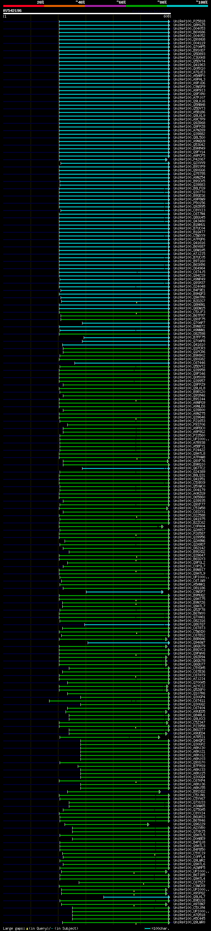This screenshot has height=931, width=211.
Task: Click the query end position 608
Action: pos(166,16)
